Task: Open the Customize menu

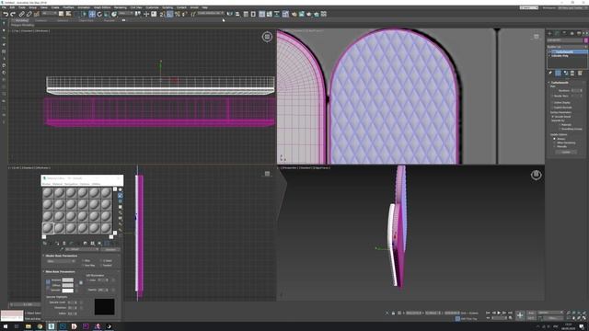Action: point(152,7)
